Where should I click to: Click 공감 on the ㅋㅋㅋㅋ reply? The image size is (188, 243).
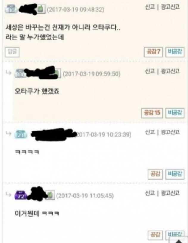(155, 174)
